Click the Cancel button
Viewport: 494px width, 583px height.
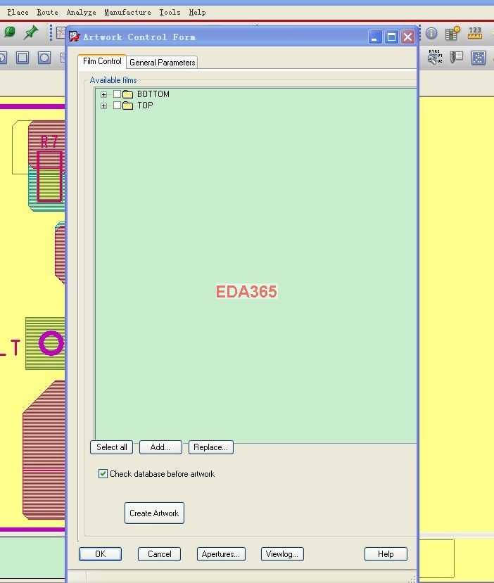(x=159, y=554)
